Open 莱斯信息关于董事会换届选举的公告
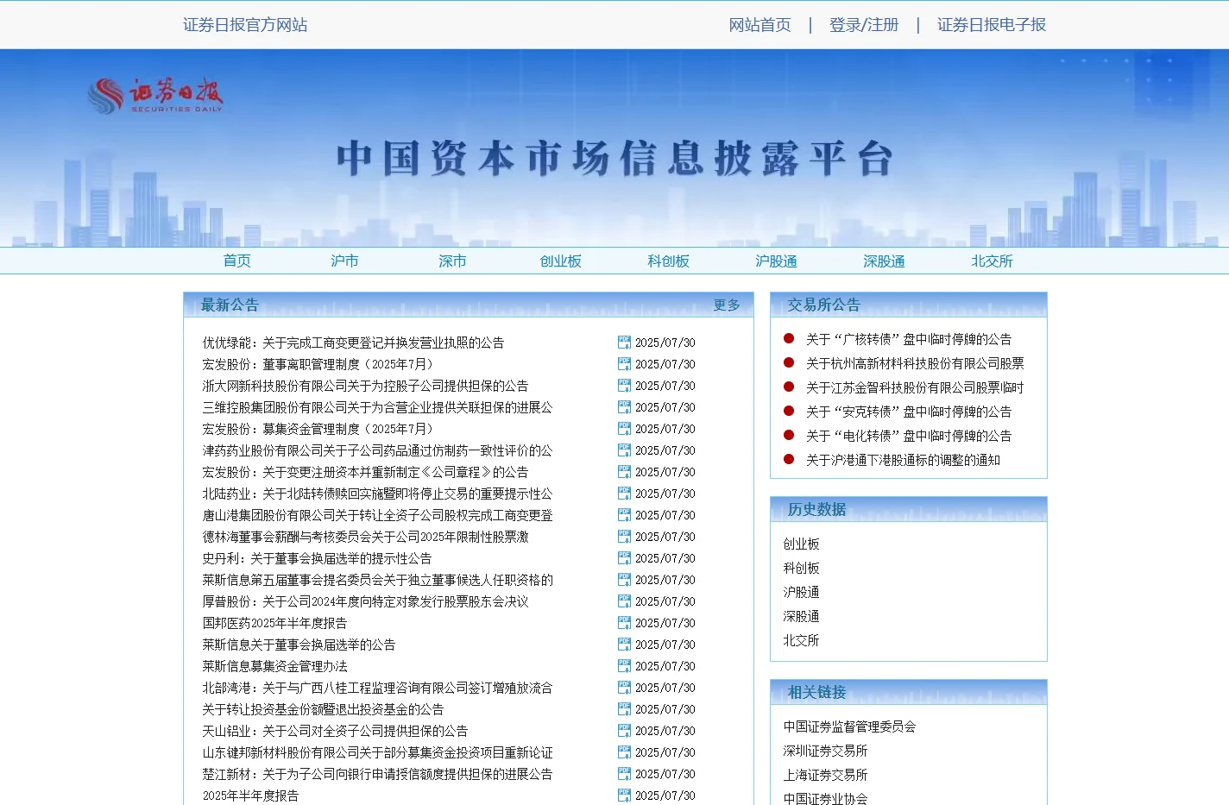1229x805 pixels. (x=299, y=645)
